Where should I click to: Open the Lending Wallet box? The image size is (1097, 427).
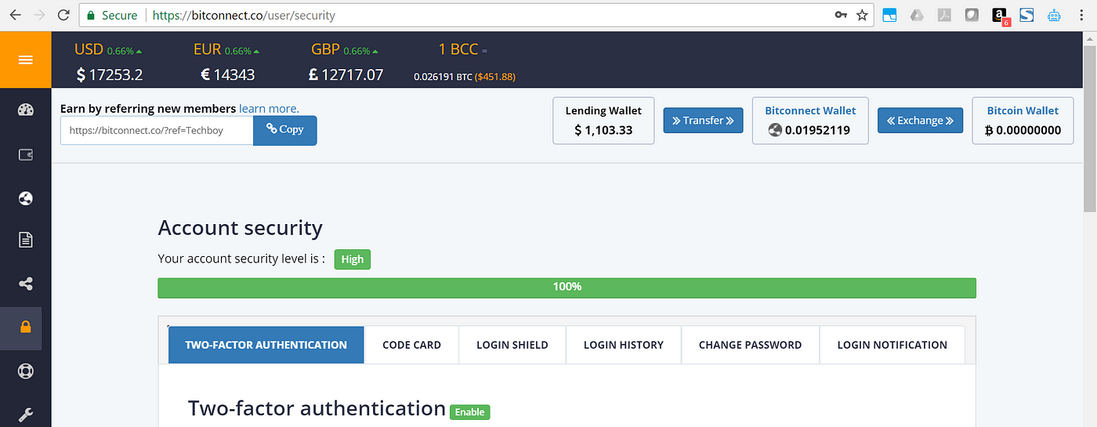coord(603,121)
